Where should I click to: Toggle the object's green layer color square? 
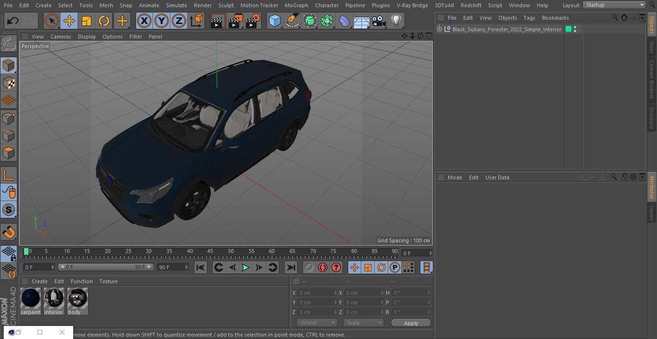click(569, 29)
